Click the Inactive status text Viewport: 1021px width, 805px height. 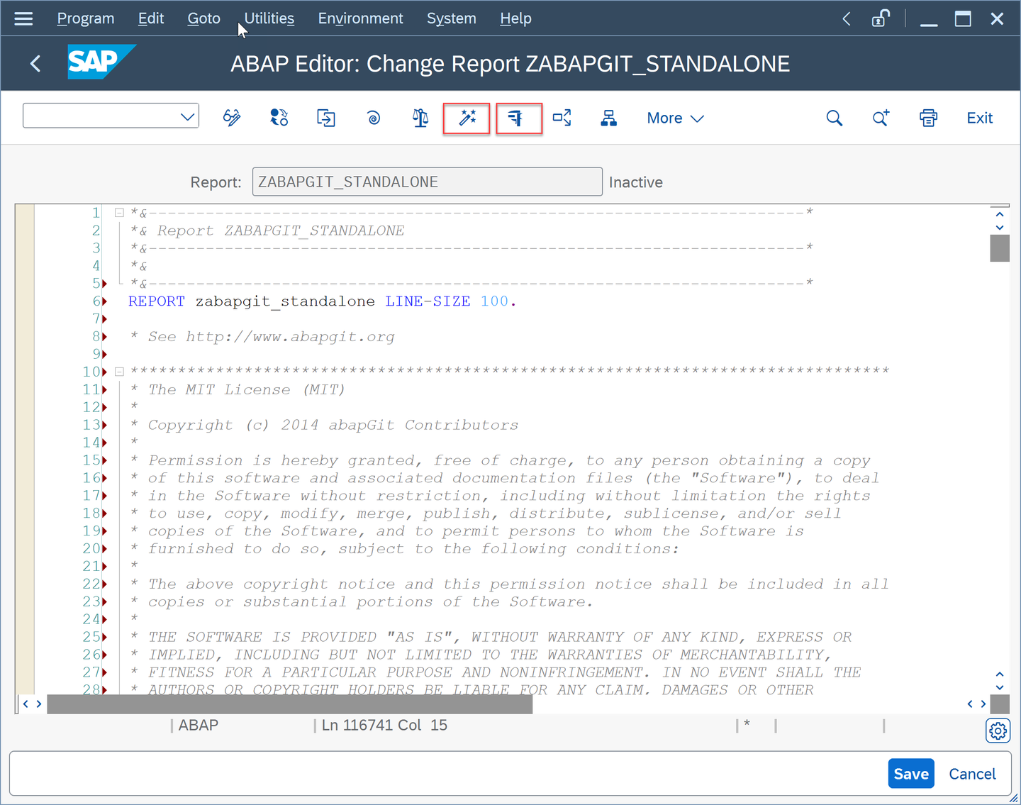coord(636,182)
